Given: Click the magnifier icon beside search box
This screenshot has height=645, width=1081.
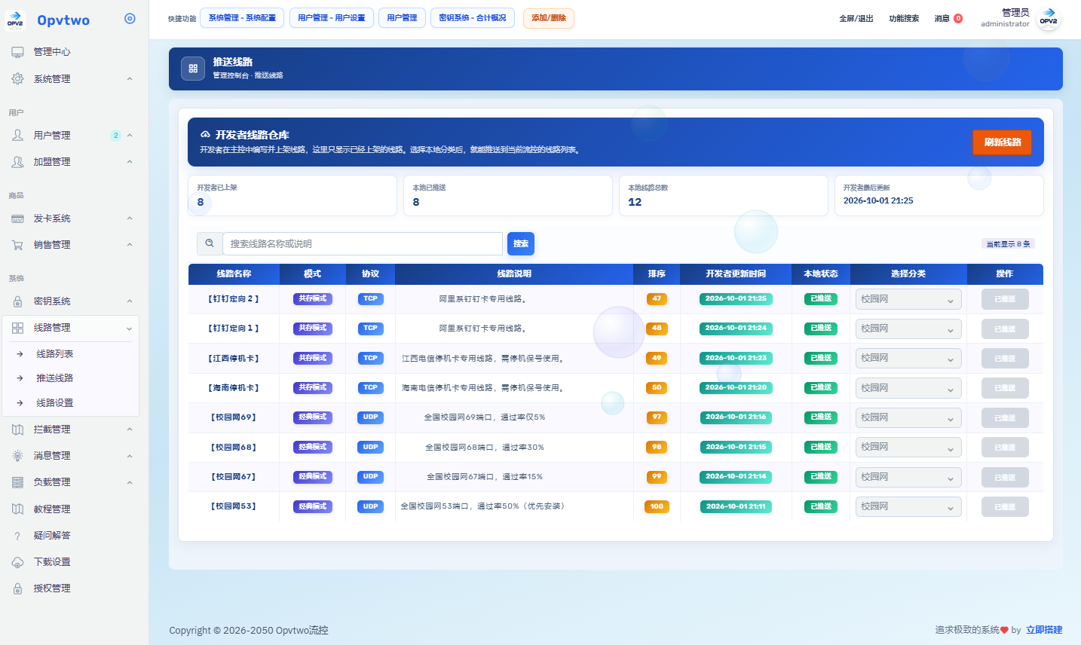Looking at the screenshot, I should click(x=210, y=243).
